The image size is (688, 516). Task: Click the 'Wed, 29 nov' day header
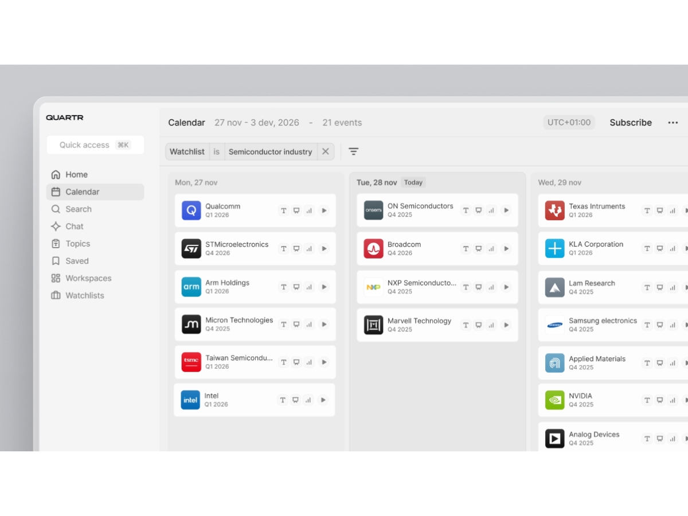click(560, 182)
